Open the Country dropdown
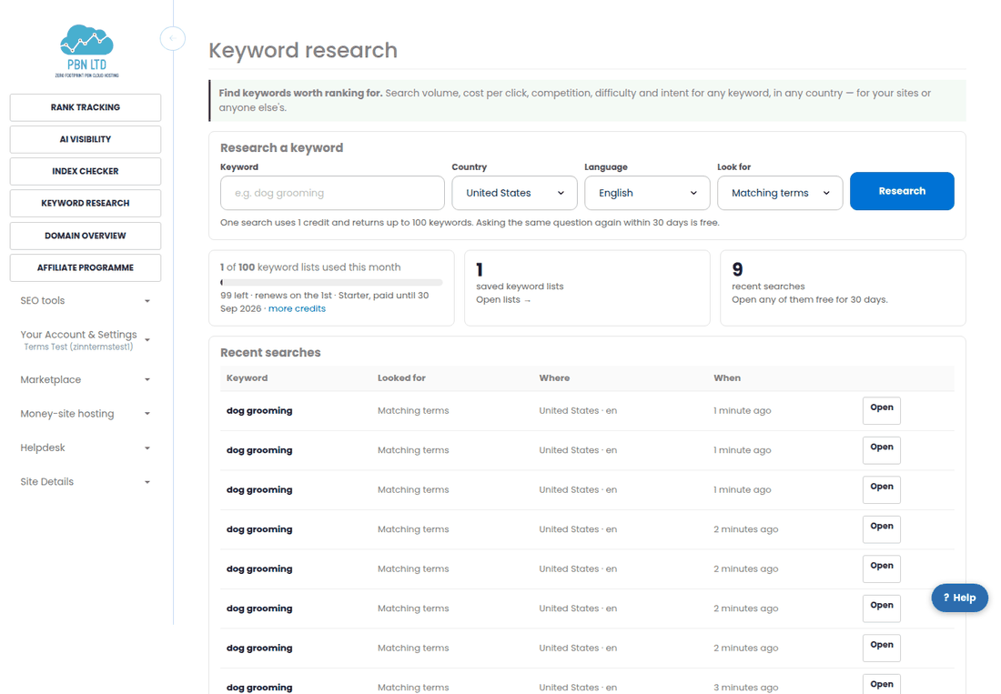The width and height of the screenshot is (1001, 694). [514, 193]
